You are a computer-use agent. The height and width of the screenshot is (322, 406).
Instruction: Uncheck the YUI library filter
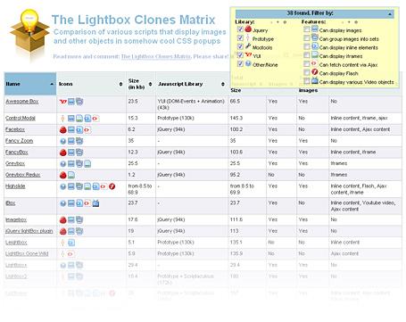pyautogui.click(x=240, y=55)
